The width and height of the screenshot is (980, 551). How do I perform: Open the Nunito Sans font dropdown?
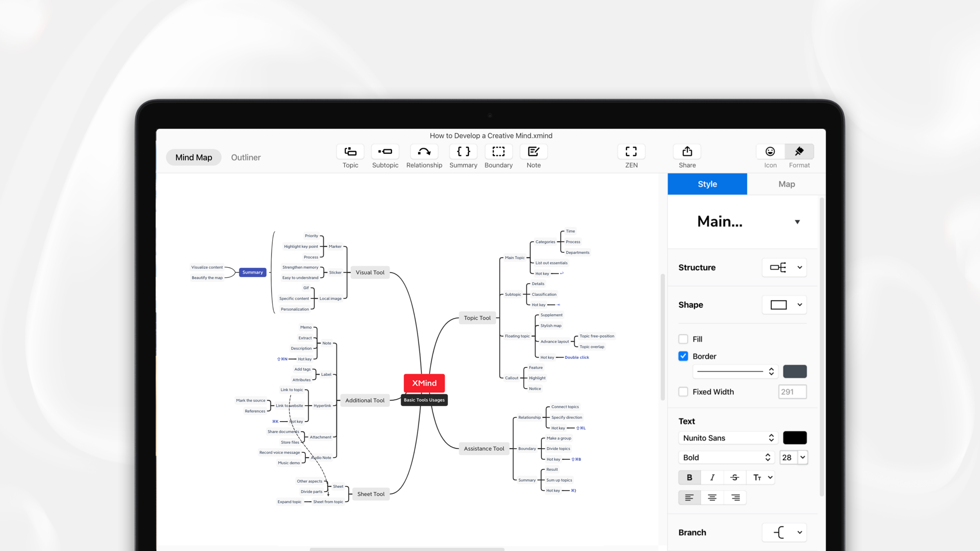728,438
